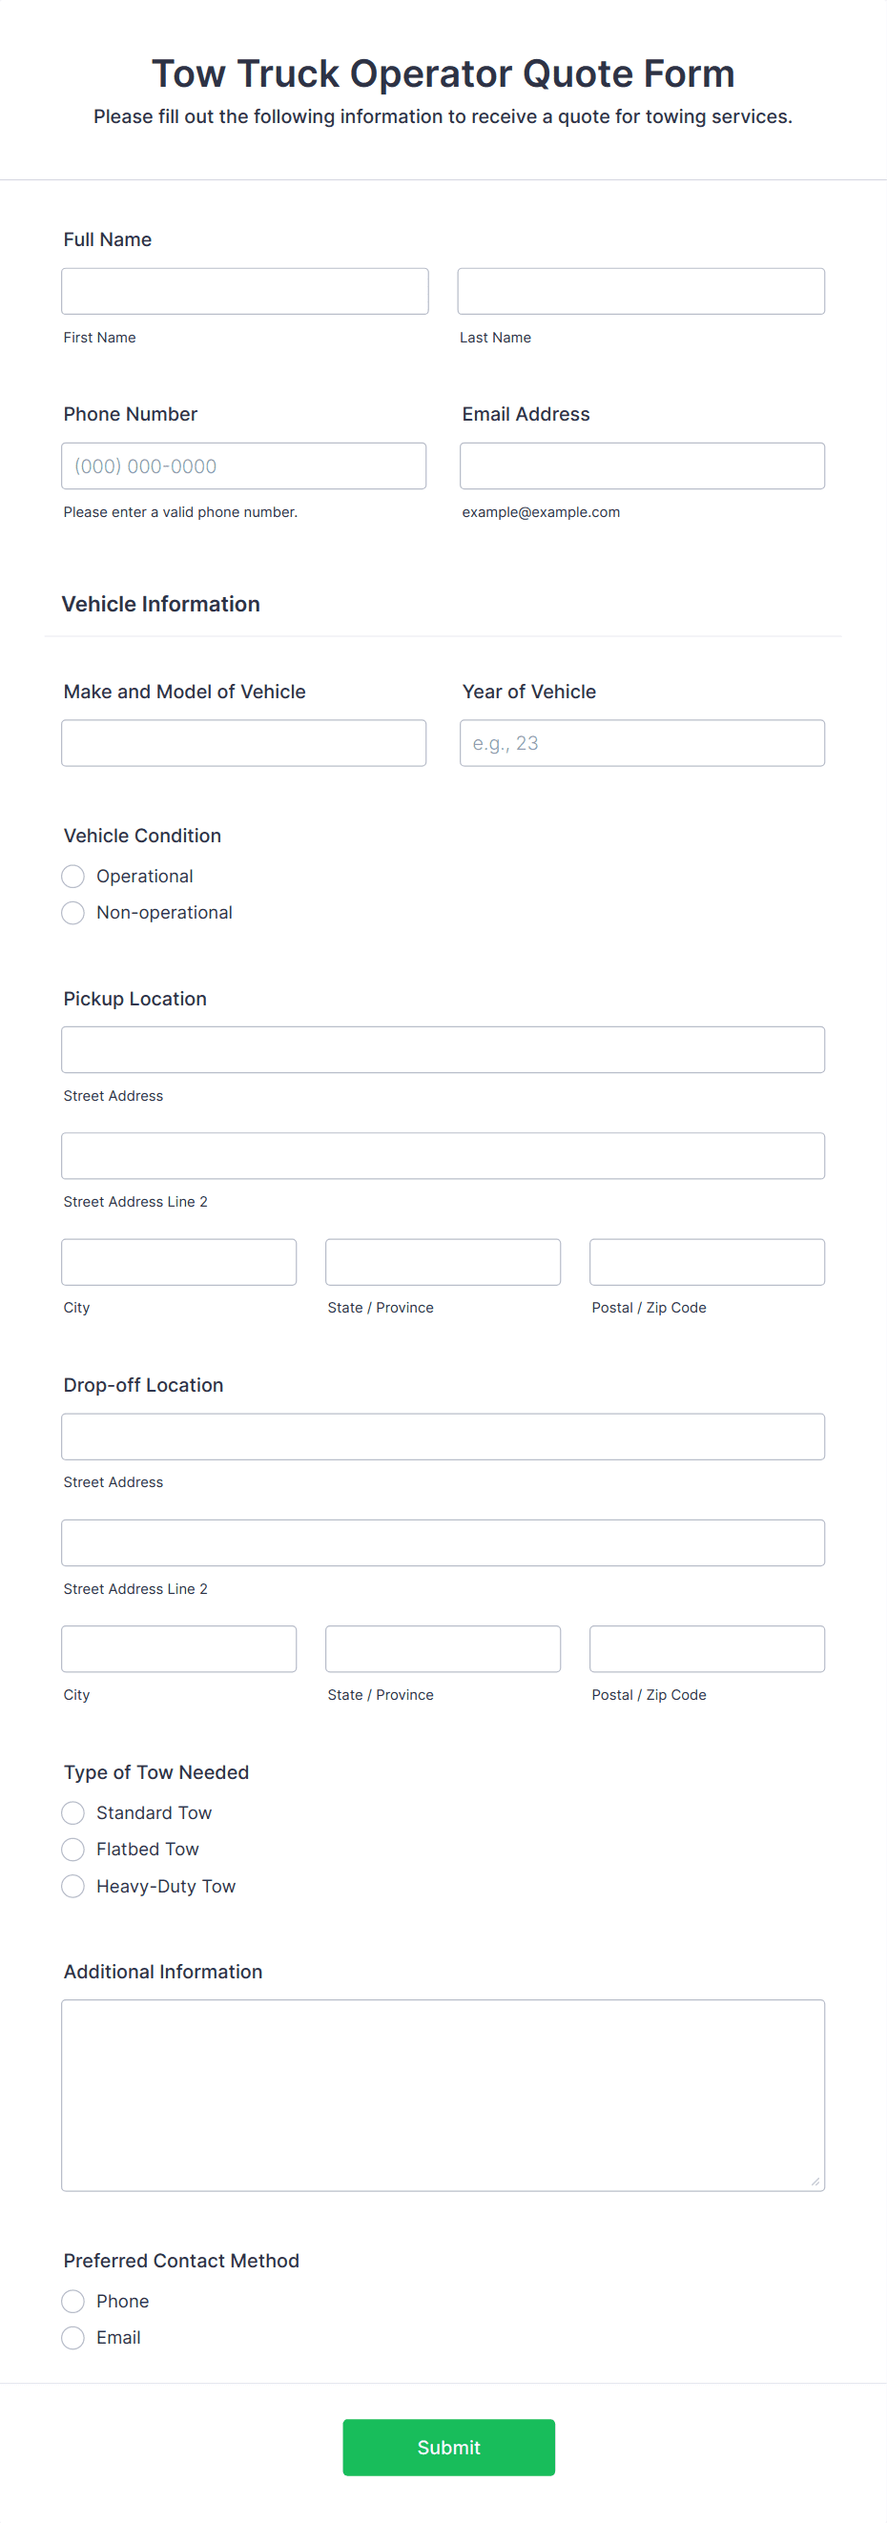Focus the Phone Number field
The image size is (887, 2523).
point(243,465)
